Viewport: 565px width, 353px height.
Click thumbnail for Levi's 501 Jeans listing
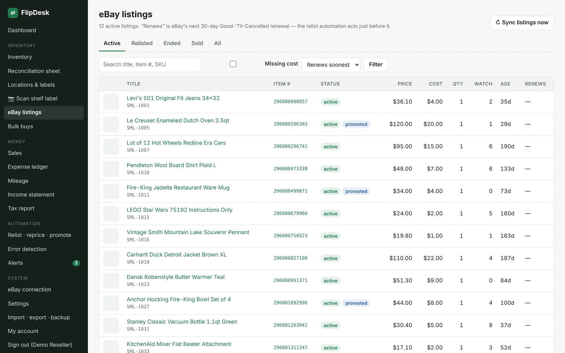[x=111, y=102]
